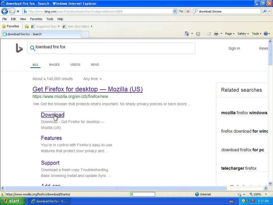Open the View menu
Screen dimensions: 273x205
point(23,19)
